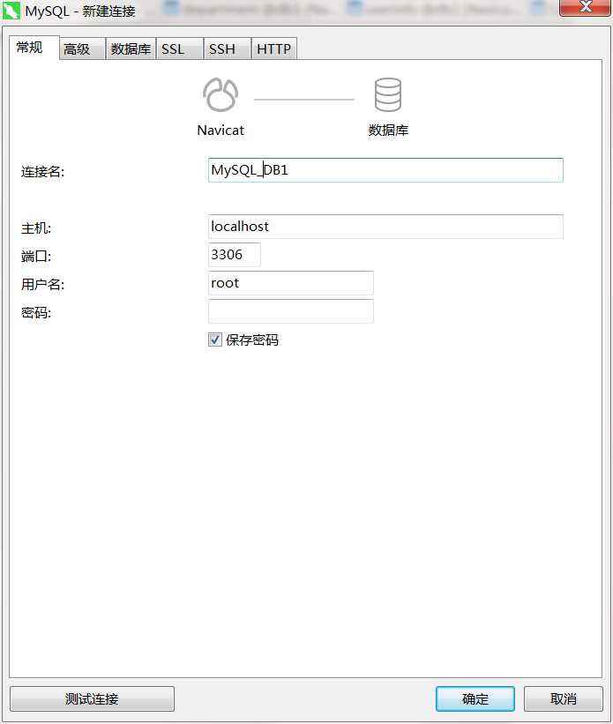Click the Navicat title bar app icon
Screen dimensions: 613x724
(11, 11)
